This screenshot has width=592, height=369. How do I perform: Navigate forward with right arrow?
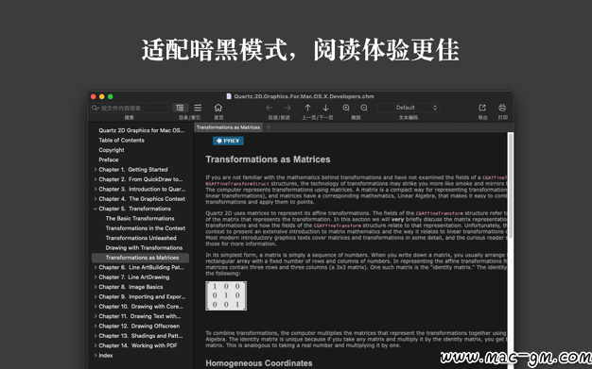[287, 108]
